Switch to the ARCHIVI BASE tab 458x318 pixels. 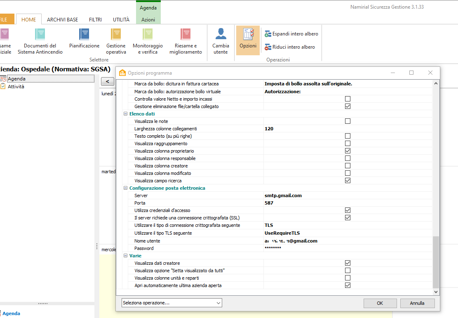pyautogui.click(x=62, y=19)
